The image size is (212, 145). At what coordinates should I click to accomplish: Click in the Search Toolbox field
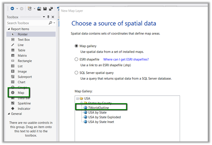pos(28,23)
